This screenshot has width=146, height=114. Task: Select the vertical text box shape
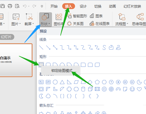(48, 82)
